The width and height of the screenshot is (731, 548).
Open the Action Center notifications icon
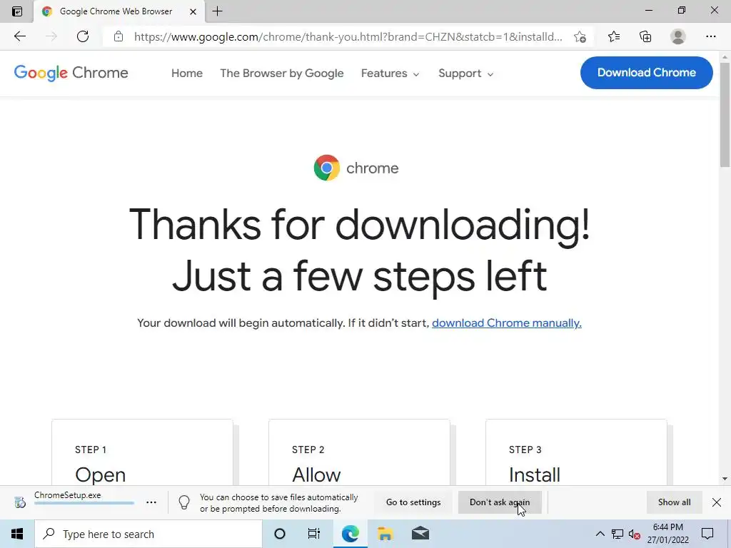(x=707, y=534)
